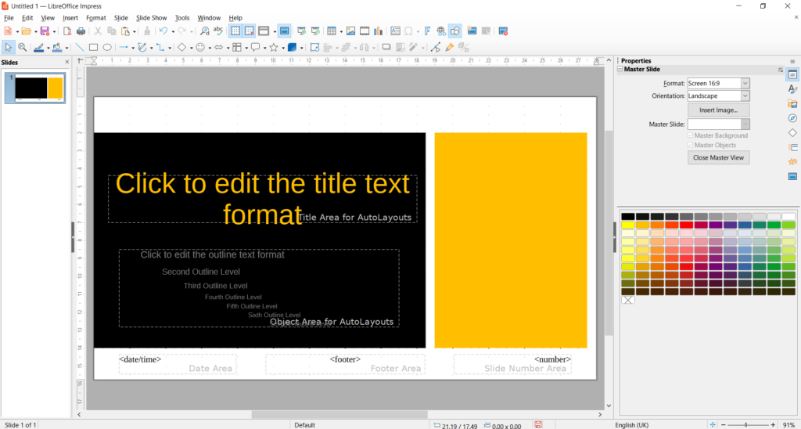Open the Format dropdown showing Screen 16:9

pyautogui.click(x=718, y=83)
